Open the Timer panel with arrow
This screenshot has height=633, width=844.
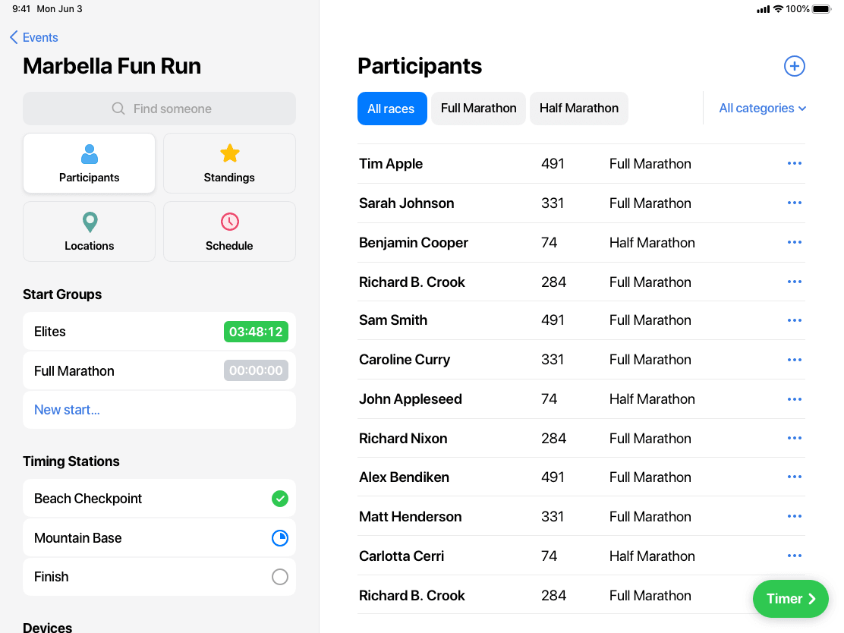(790, 599)
